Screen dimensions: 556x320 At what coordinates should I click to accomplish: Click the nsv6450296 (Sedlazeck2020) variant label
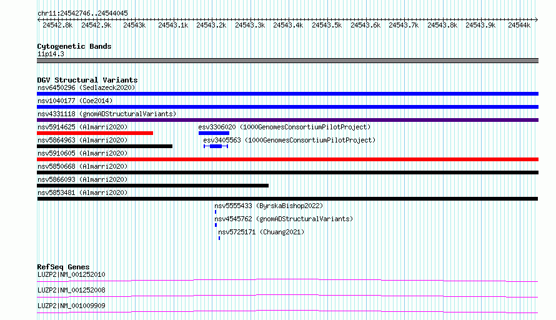tap(86, 87)
